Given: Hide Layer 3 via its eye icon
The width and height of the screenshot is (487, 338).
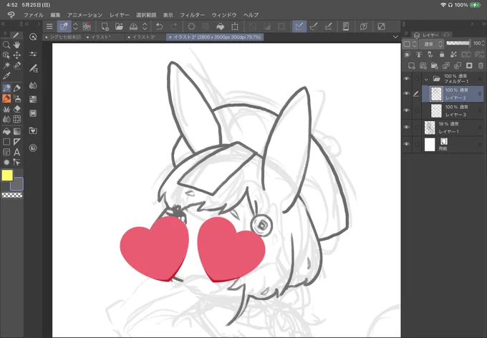Looking at the screenshot, I should 407,110.
